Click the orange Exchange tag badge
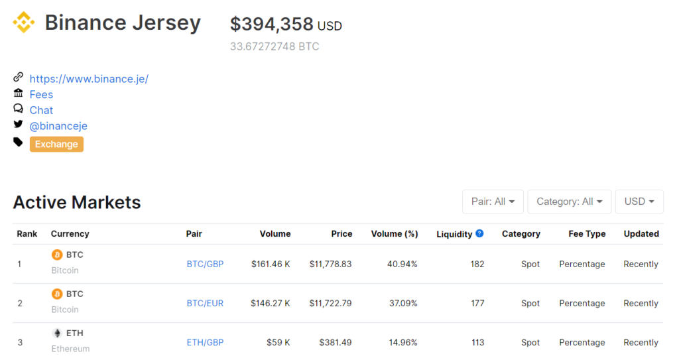The image size is (679, 358). (x=56, y=144)
